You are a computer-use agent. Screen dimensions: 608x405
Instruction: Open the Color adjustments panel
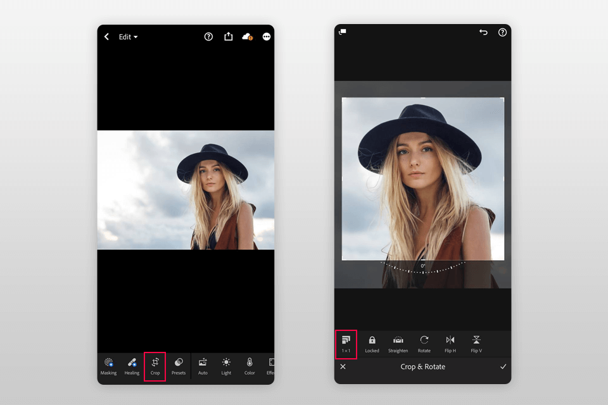pyautogui.click(x=250, y=366)
